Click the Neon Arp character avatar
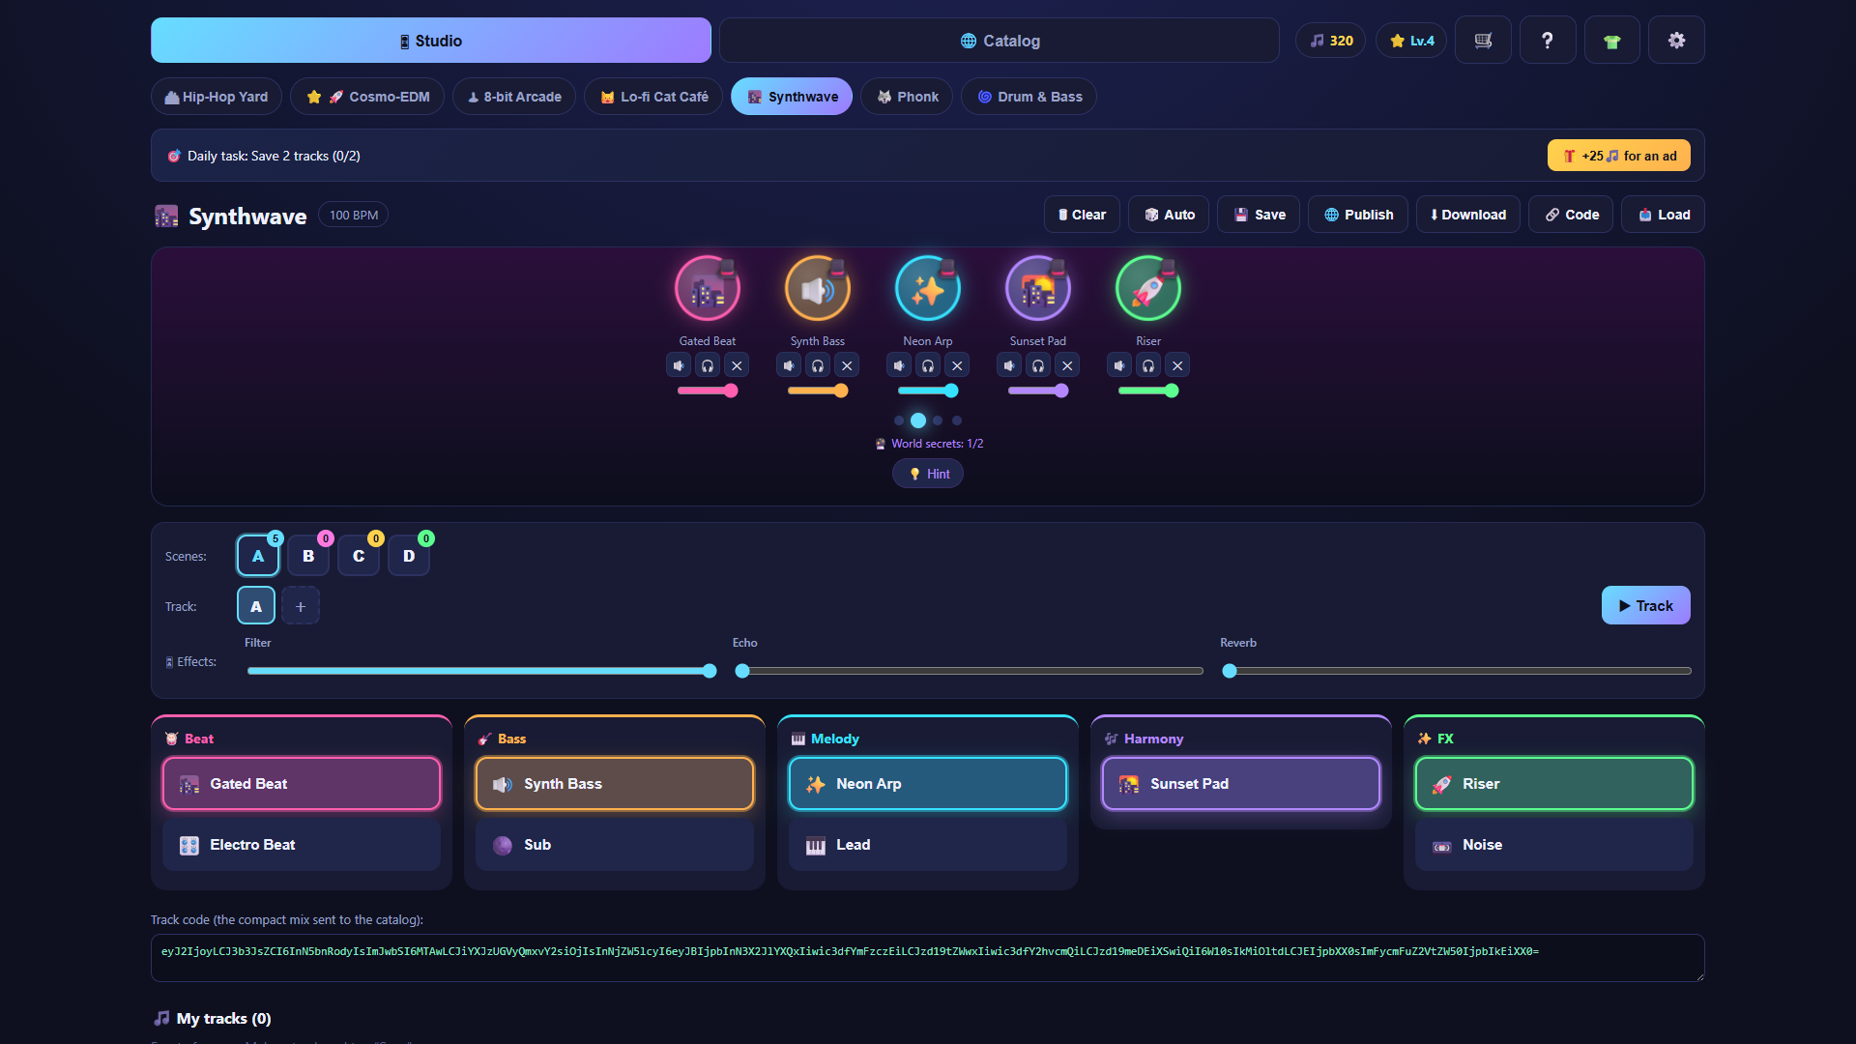Viewport: 1856px width, 1044px height. [928, 289]
